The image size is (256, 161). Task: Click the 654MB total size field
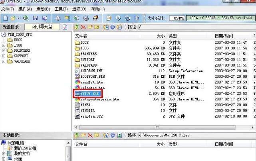177,18
